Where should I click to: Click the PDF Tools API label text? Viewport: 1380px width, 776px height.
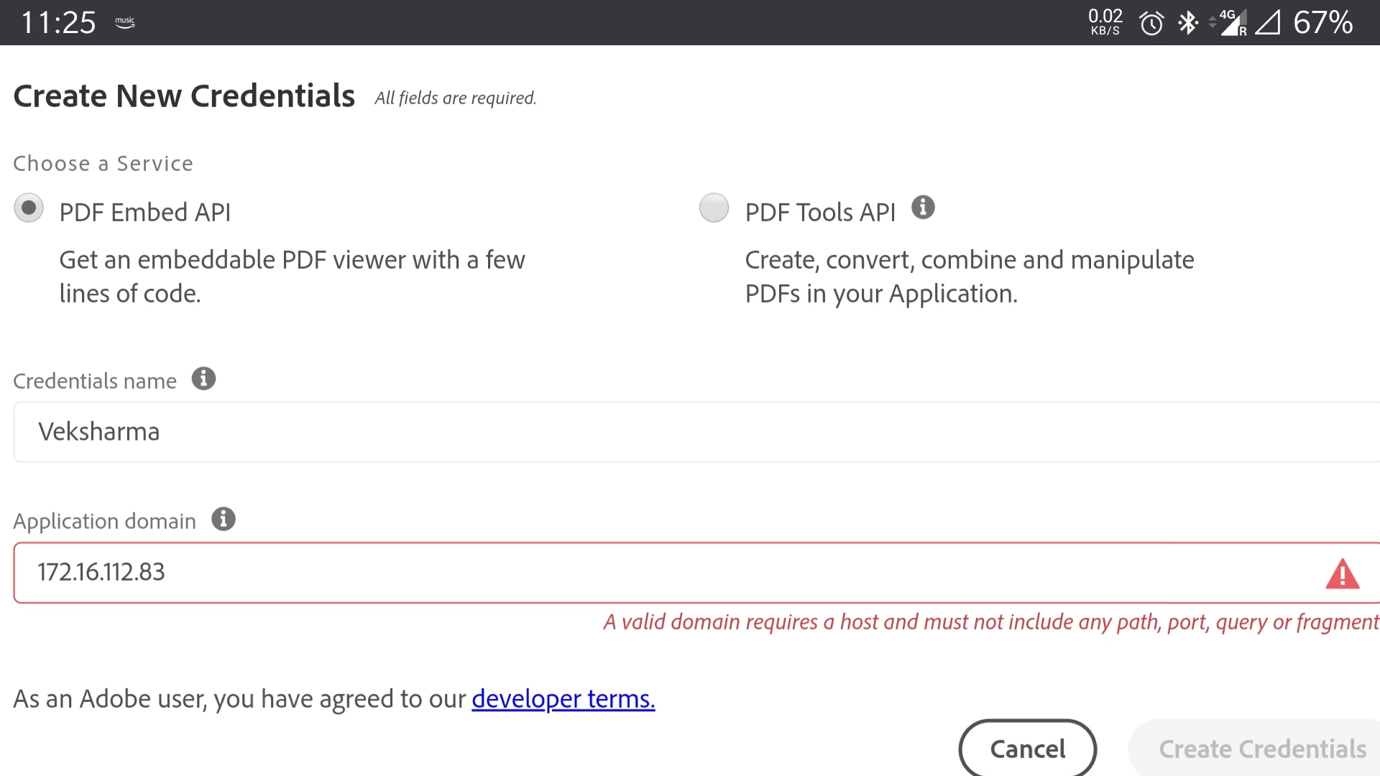click(x=820, y=213)
